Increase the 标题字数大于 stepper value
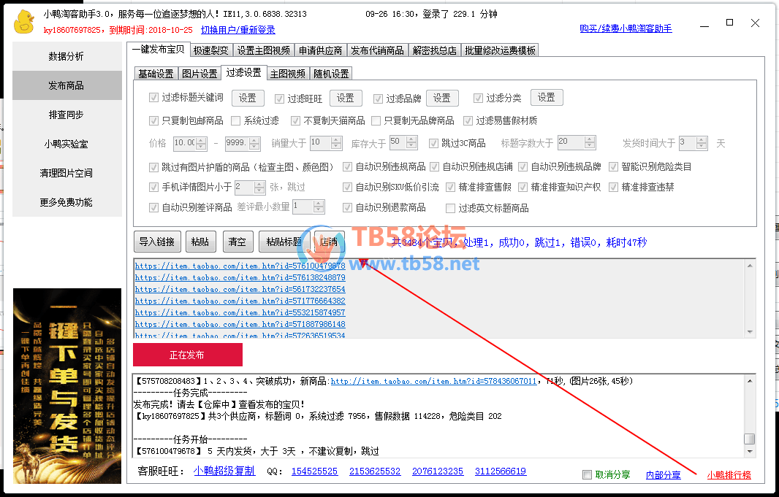 pyautogui.click(x=590, y=139)
